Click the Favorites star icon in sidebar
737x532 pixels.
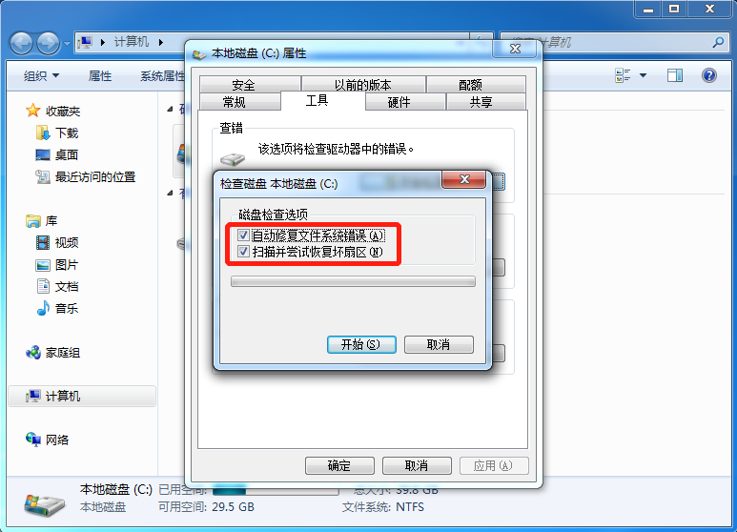[x=33, y=111]
